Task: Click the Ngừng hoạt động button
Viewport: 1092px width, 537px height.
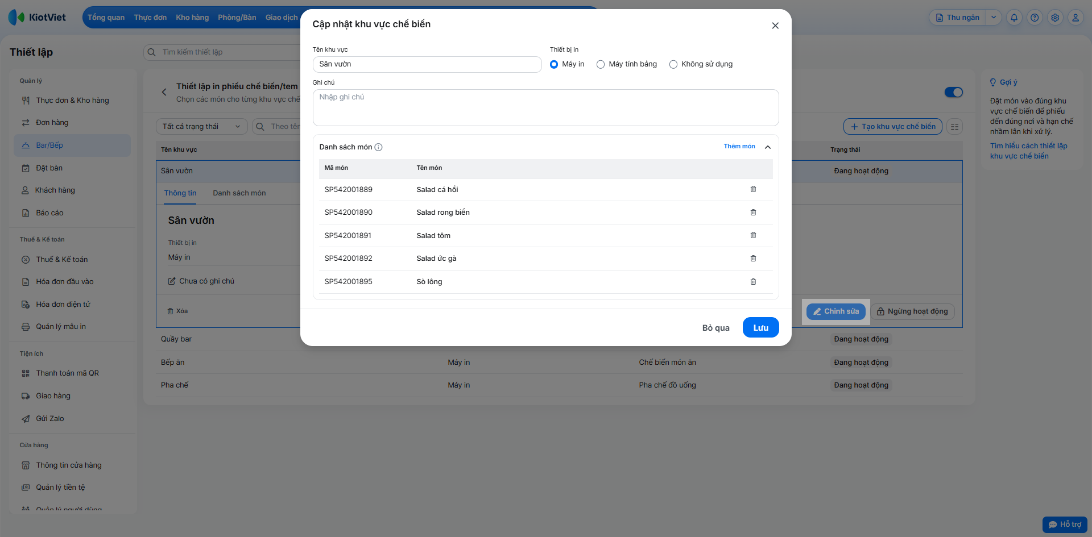Action: (912, 311)
